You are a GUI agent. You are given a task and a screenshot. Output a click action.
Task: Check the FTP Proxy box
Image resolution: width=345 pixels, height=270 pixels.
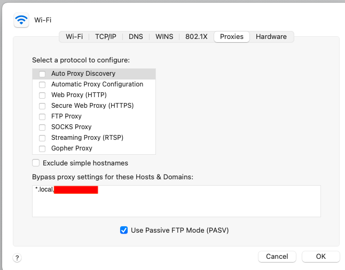(x=42, y=117)
